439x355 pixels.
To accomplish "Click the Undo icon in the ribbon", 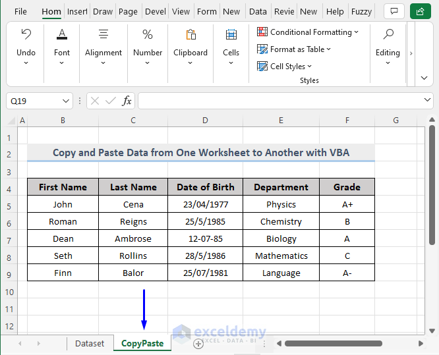I will point(26,35).
